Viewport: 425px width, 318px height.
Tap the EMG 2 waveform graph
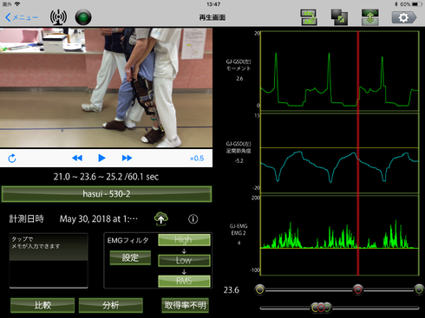tap(339, 236)
